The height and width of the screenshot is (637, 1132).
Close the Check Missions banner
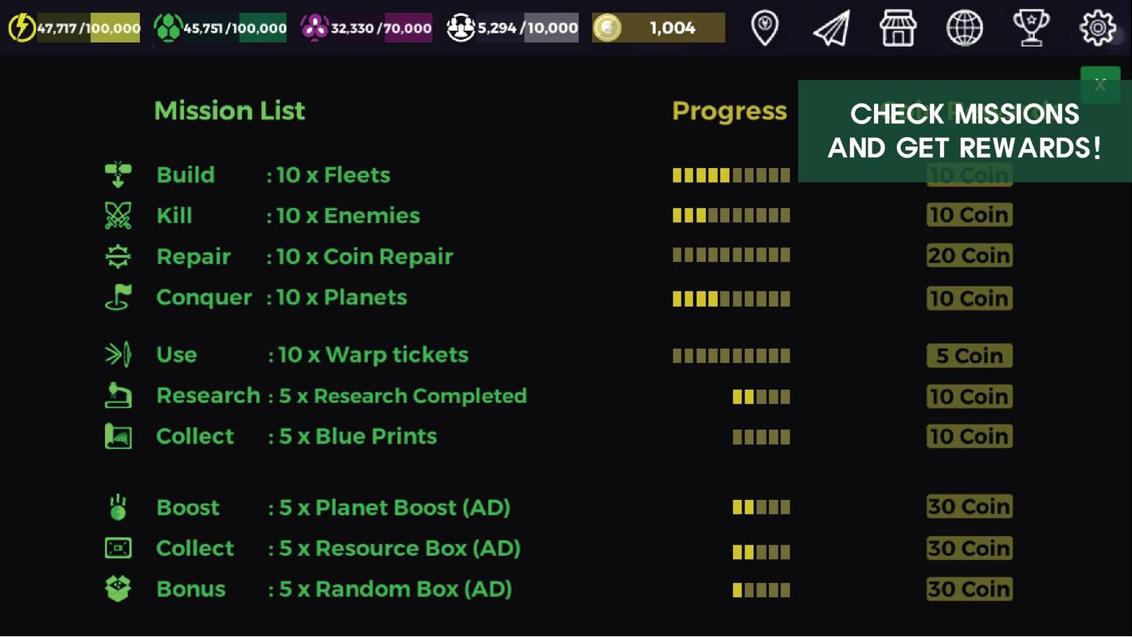[1099, 84]
